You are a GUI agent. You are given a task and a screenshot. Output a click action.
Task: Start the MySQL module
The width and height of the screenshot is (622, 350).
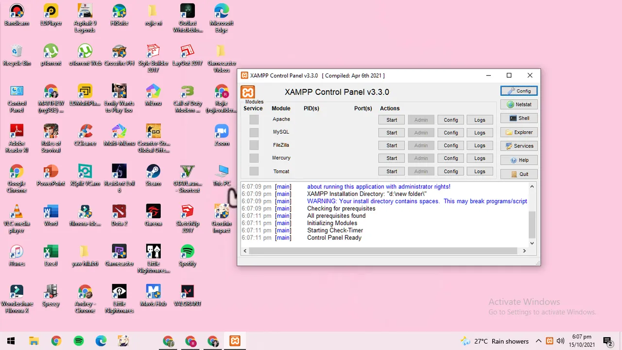click(x=392, y=132)
